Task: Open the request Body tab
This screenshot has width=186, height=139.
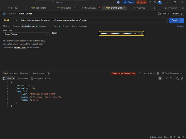Action: 56,26
